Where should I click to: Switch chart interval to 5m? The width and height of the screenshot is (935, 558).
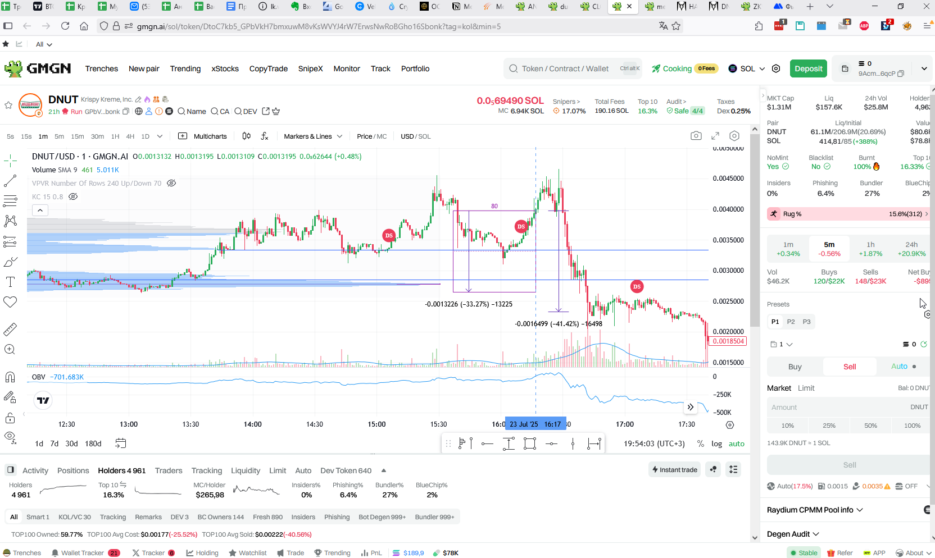click(59, 136)
